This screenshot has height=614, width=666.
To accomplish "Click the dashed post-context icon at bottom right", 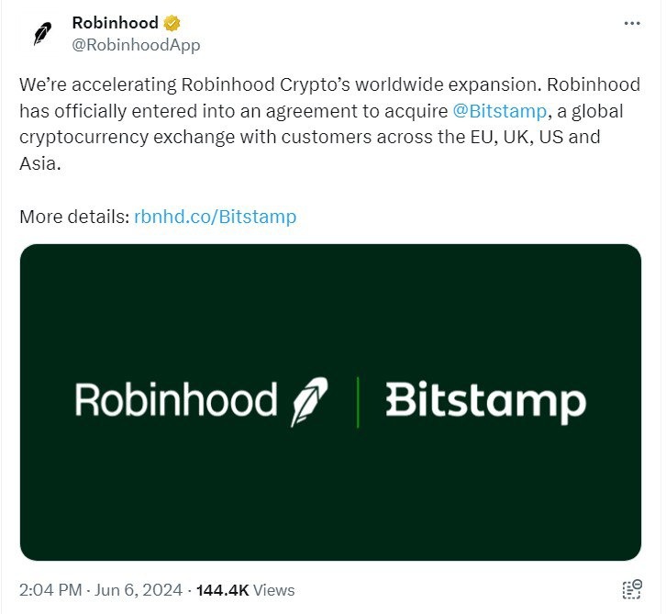I will coord(631,589).
